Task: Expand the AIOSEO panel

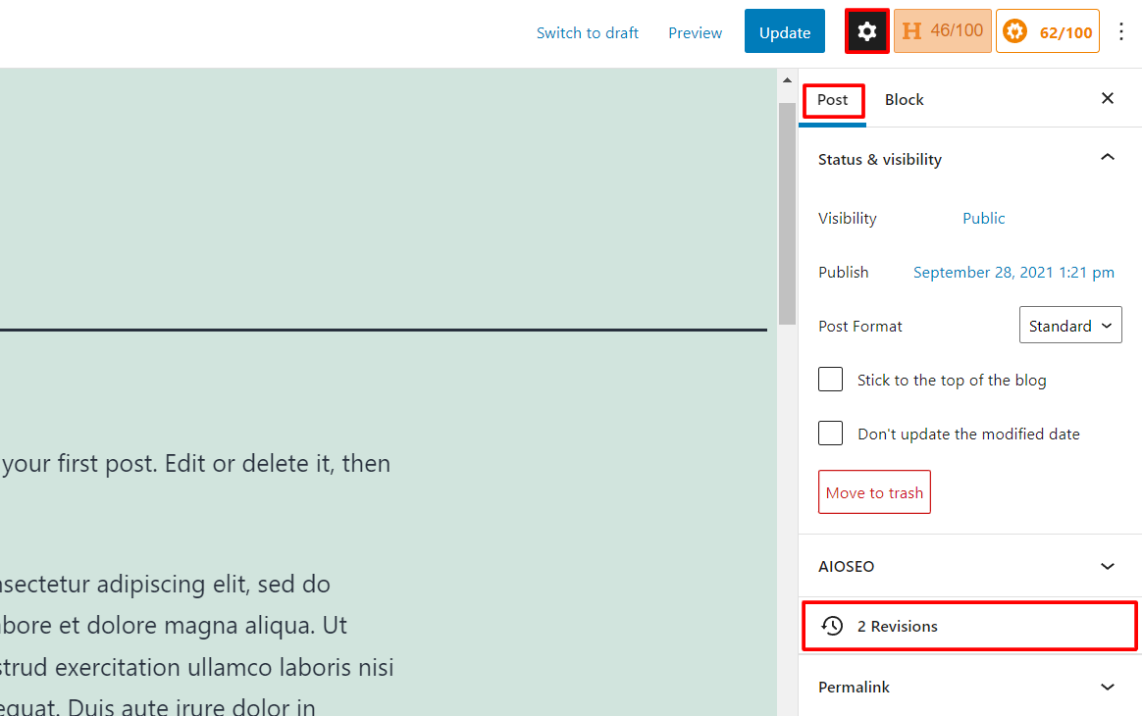Action: pos(1108,566)
